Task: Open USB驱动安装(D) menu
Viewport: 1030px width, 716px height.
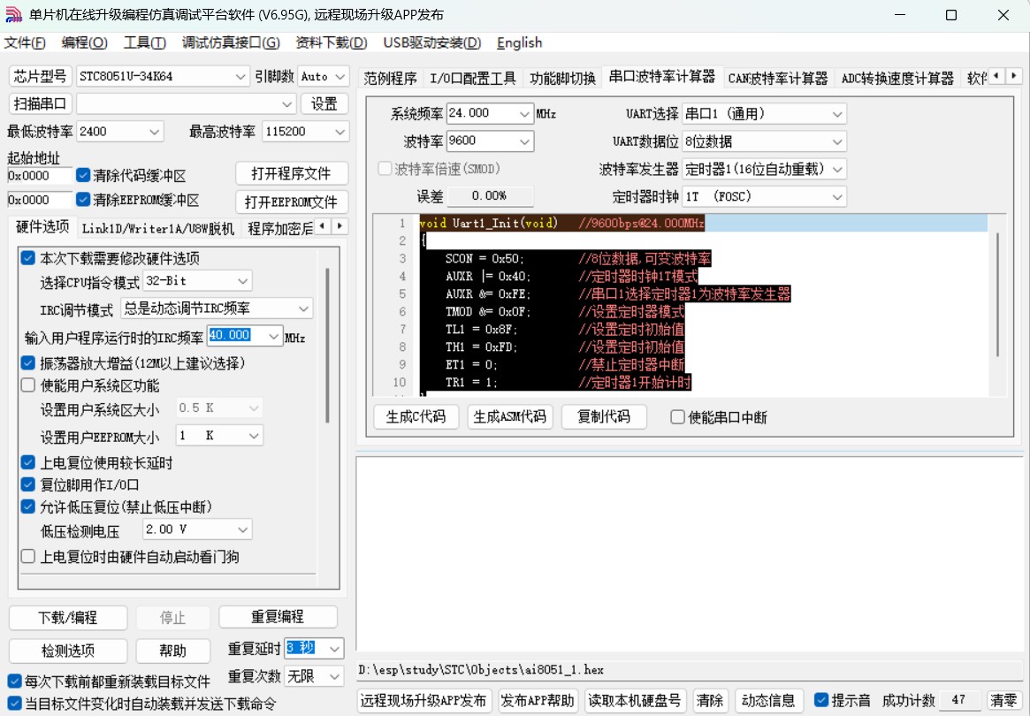Action: pos(432,42)
